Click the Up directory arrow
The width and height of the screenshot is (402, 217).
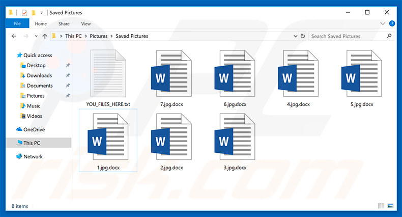coord(45,36)
